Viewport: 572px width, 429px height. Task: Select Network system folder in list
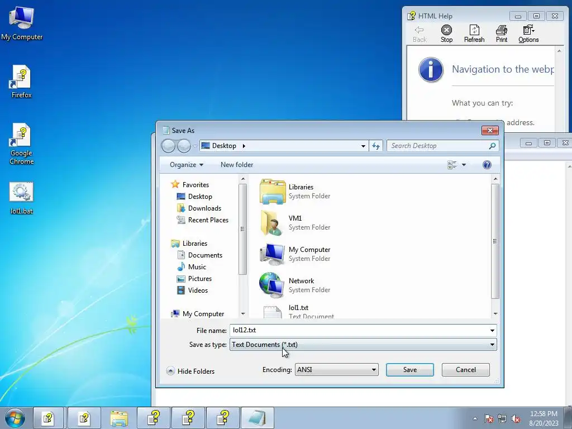click(x=296, y=285)
